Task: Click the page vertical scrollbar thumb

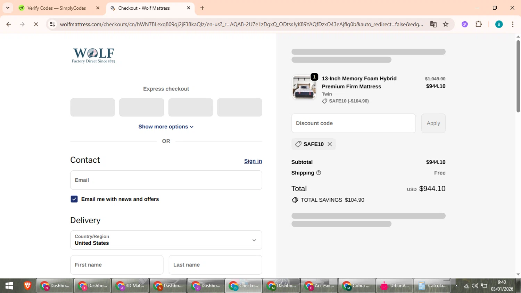Action: click(x=518, y=76)
